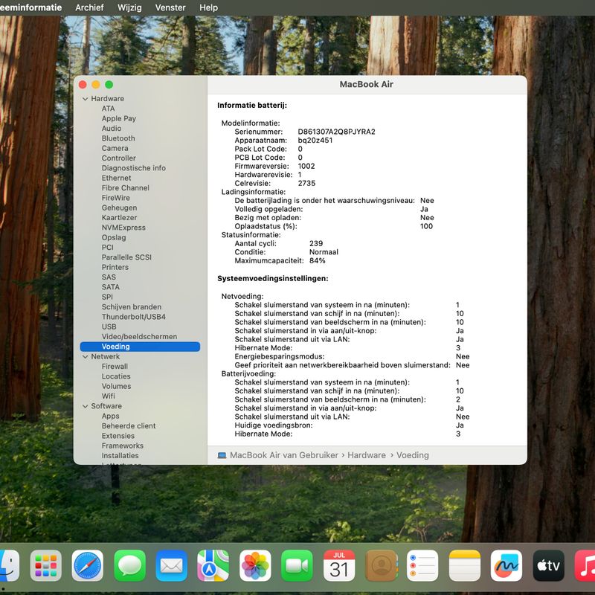Select Diagnostische info in the sidebar
Screen dimensions: 595x595
coord(134,168)
